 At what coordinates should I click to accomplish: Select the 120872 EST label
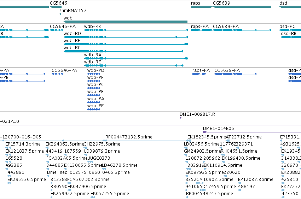[x=194, y=158]
